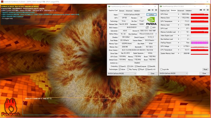Click the Reset button in Sensors window
211x118 pixels.
(205, 69)
